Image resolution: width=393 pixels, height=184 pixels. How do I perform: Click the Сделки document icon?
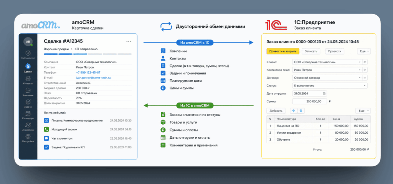point(163,66)
